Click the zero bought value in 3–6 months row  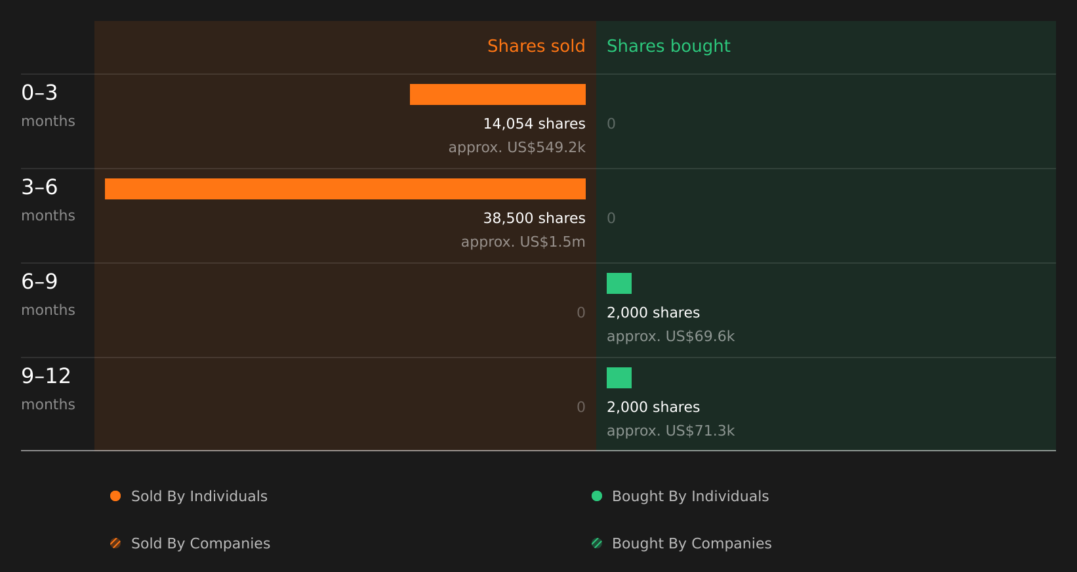click(x=611, y=218)
